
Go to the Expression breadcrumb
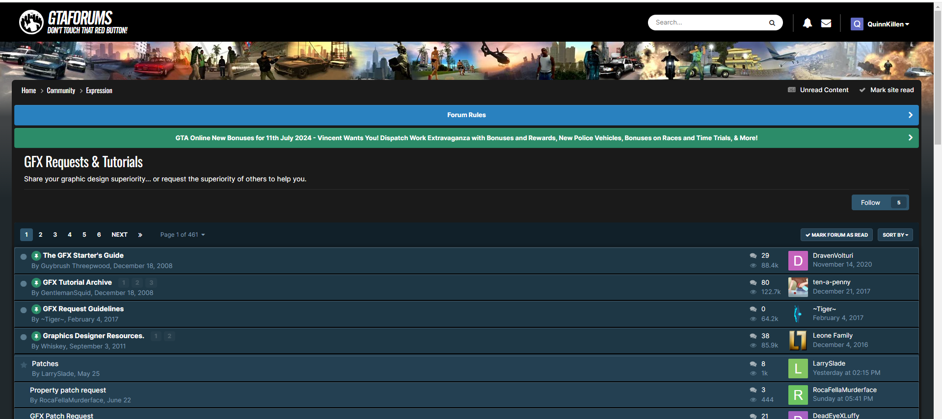coord(99,91)
